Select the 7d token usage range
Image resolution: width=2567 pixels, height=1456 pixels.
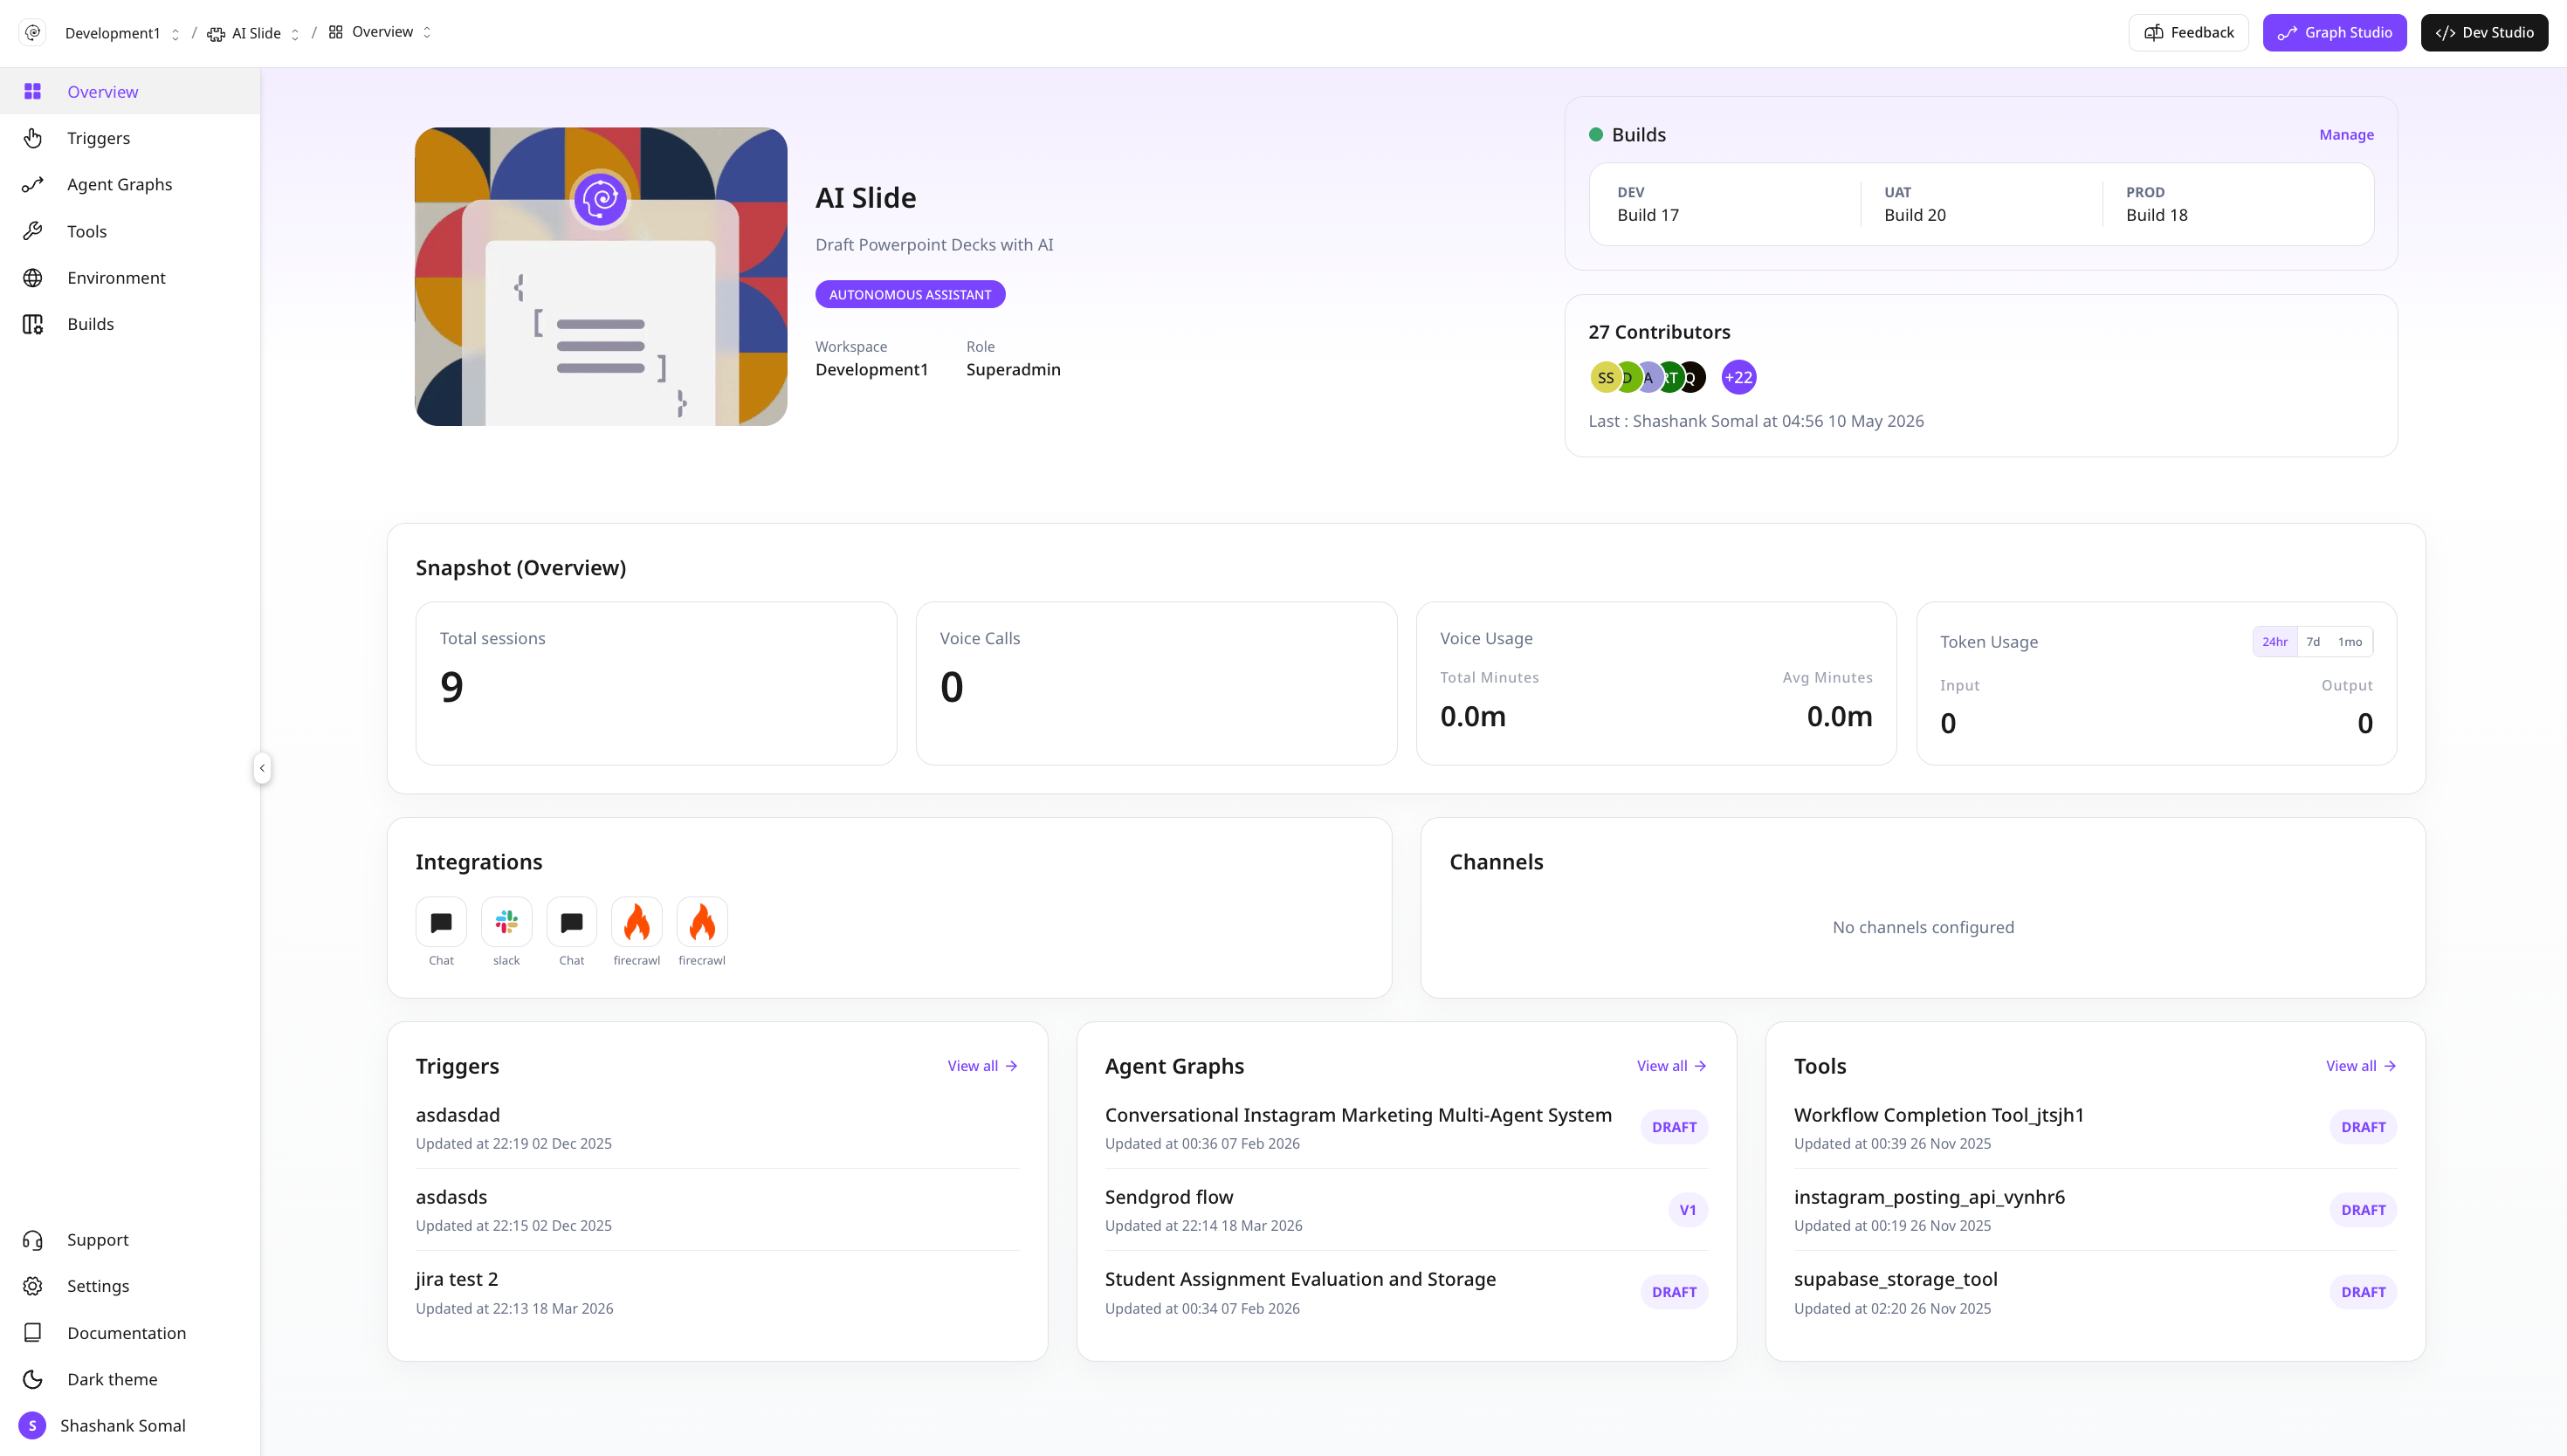[x=2313, y=641]
